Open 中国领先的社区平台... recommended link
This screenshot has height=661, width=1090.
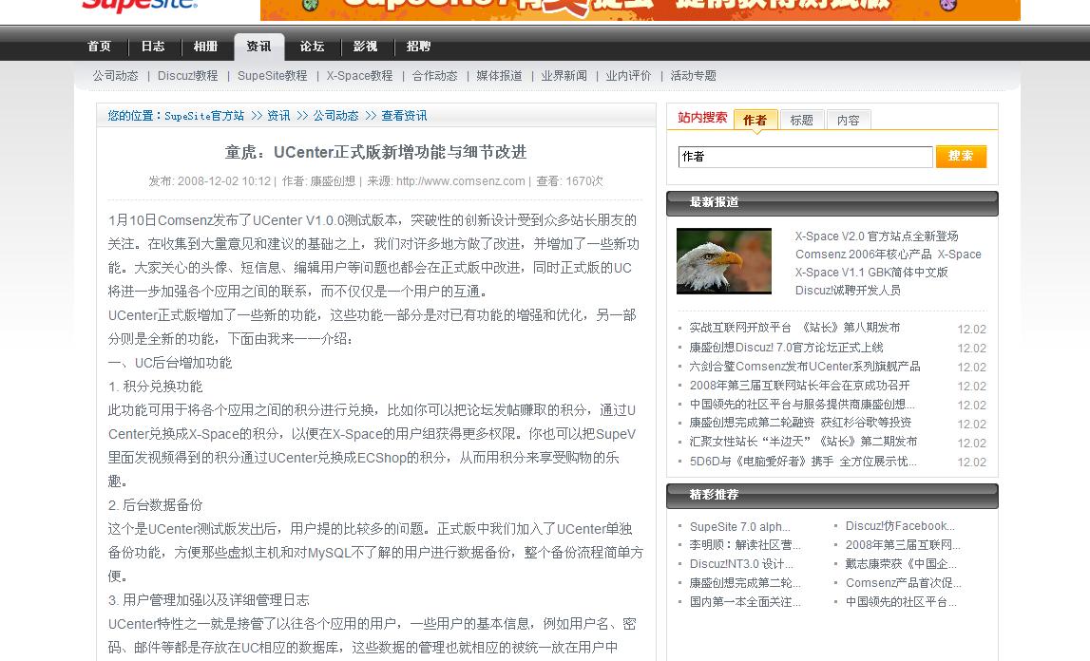coord(901,602)
